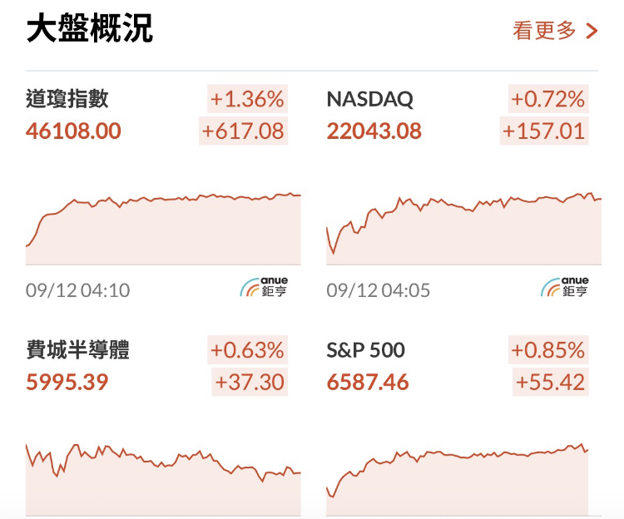This screenshot has height=519, width=624.
Task: Click the anue 鉅亨 logo under NASDAQ chart
Action: 564,287
